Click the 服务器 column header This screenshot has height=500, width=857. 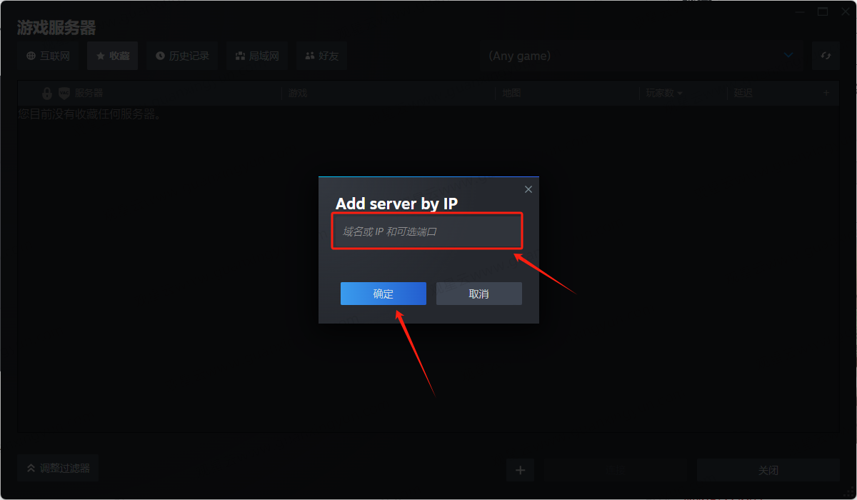pos(89,93)
